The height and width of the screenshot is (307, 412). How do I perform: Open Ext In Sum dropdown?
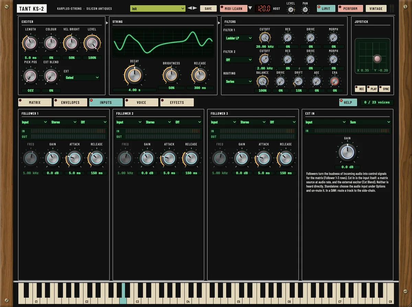click(x=370, y=122)
